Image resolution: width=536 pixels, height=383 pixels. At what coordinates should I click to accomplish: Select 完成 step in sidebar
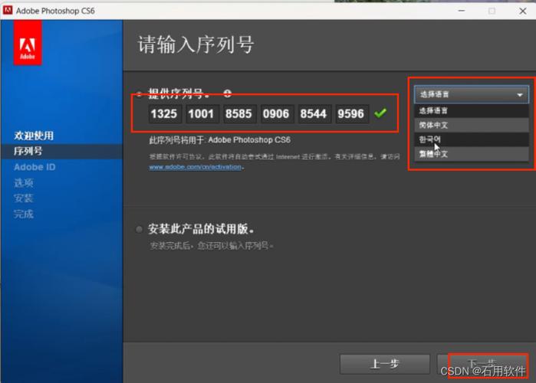[24, 214]
